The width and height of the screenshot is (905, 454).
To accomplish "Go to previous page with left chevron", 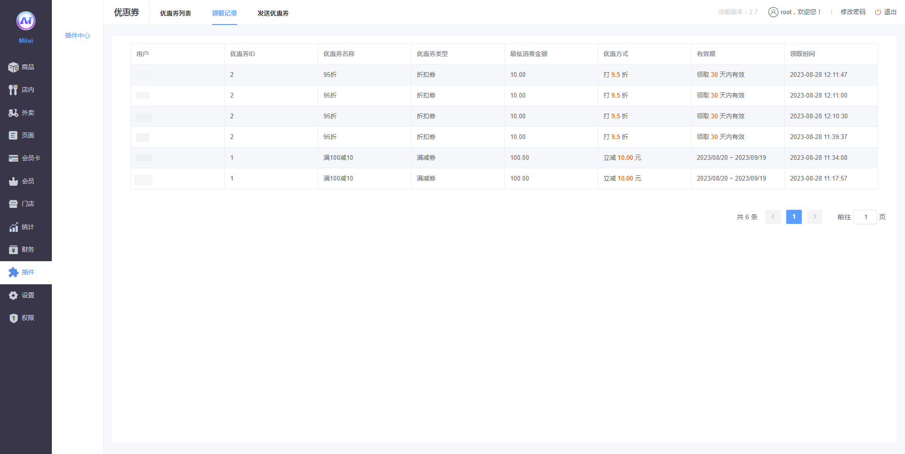I will point(773,217).
